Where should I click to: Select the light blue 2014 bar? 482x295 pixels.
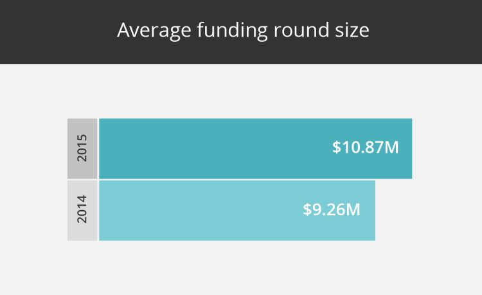click(237, 211)
